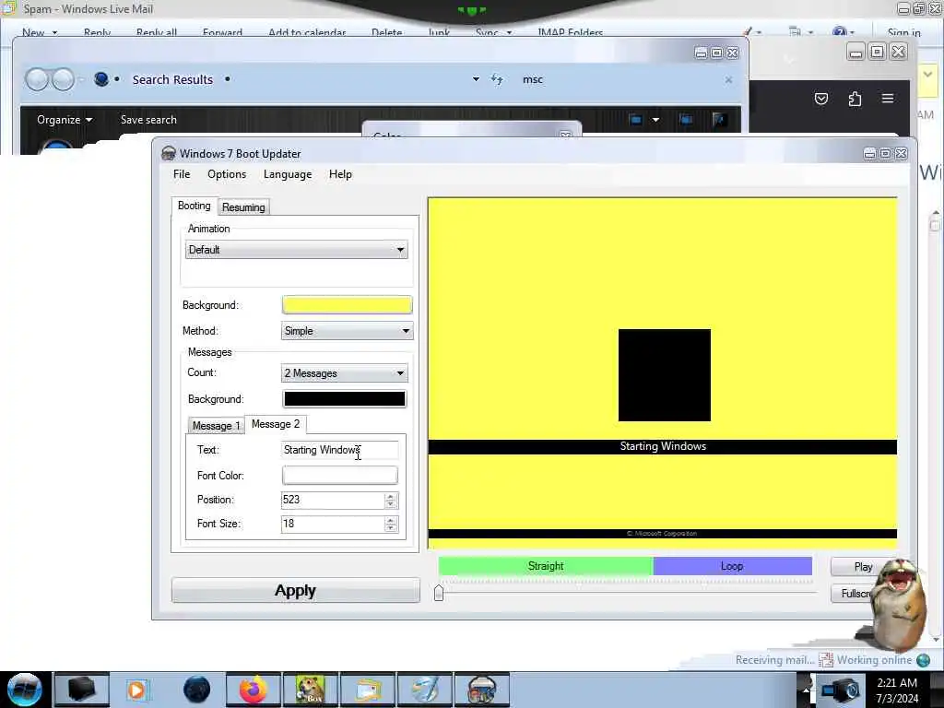Image resolution: width=944 pixels, height=708 pixels.
Task: Open address history dropdown in Search Results
Action: point(476,79)
